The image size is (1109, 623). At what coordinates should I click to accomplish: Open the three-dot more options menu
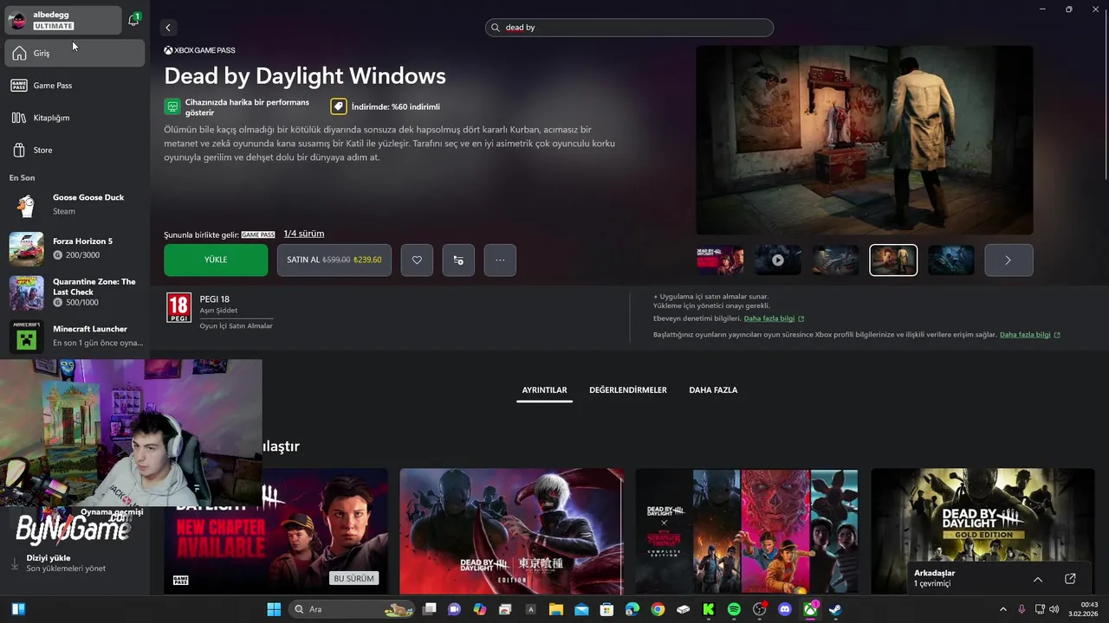pos(500,260)
